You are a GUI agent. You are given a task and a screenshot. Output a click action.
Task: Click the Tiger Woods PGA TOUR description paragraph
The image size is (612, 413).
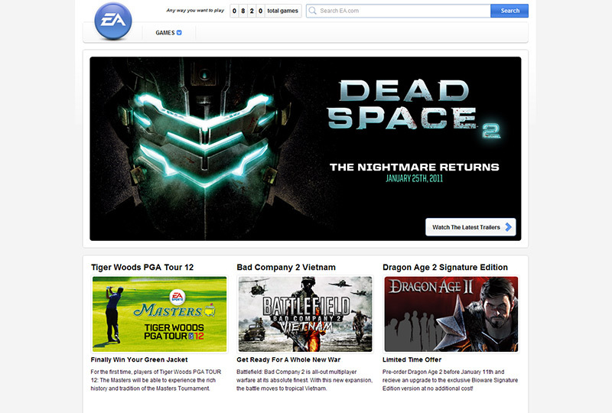[156, 380]
